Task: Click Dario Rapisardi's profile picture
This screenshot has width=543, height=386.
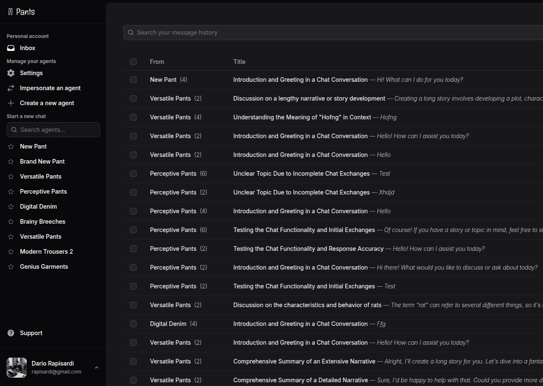Action: pos(16,367)
